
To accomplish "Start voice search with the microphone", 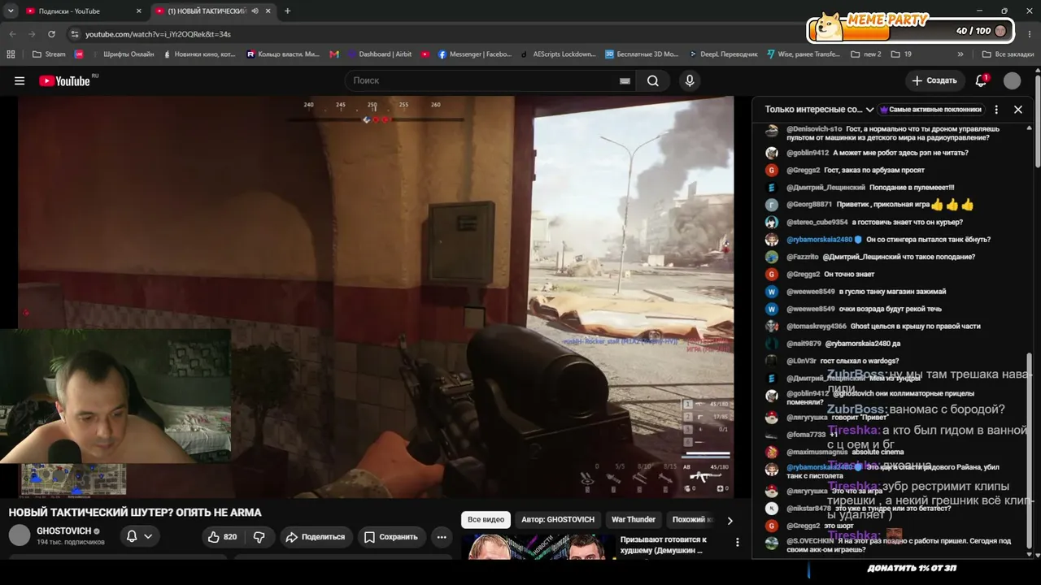I will click(690, 80).
